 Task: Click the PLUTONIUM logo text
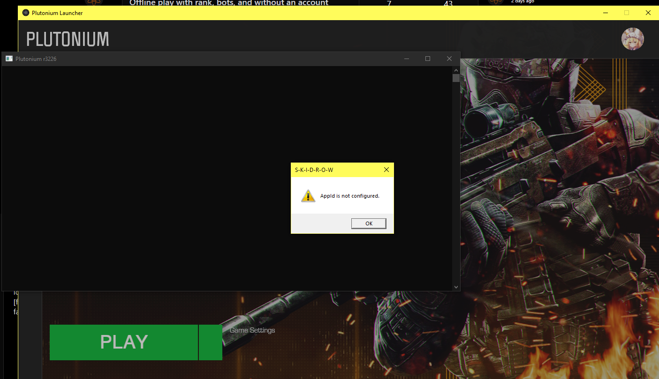[x=68, y=39]
